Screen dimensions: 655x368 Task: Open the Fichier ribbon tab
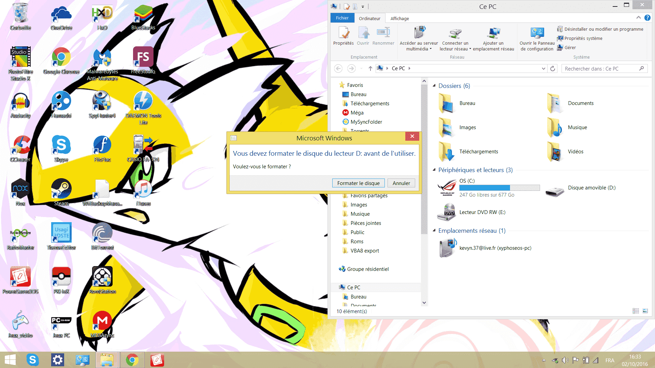coord(342,18)
